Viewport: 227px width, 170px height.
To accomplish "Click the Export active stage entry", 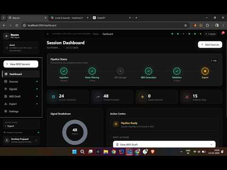I will tap(10, 126).
